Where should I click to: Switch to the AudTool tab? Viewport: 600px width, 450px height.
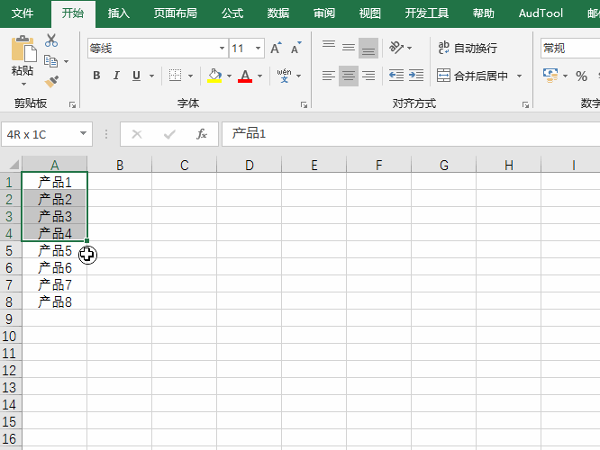click(541, 13)
